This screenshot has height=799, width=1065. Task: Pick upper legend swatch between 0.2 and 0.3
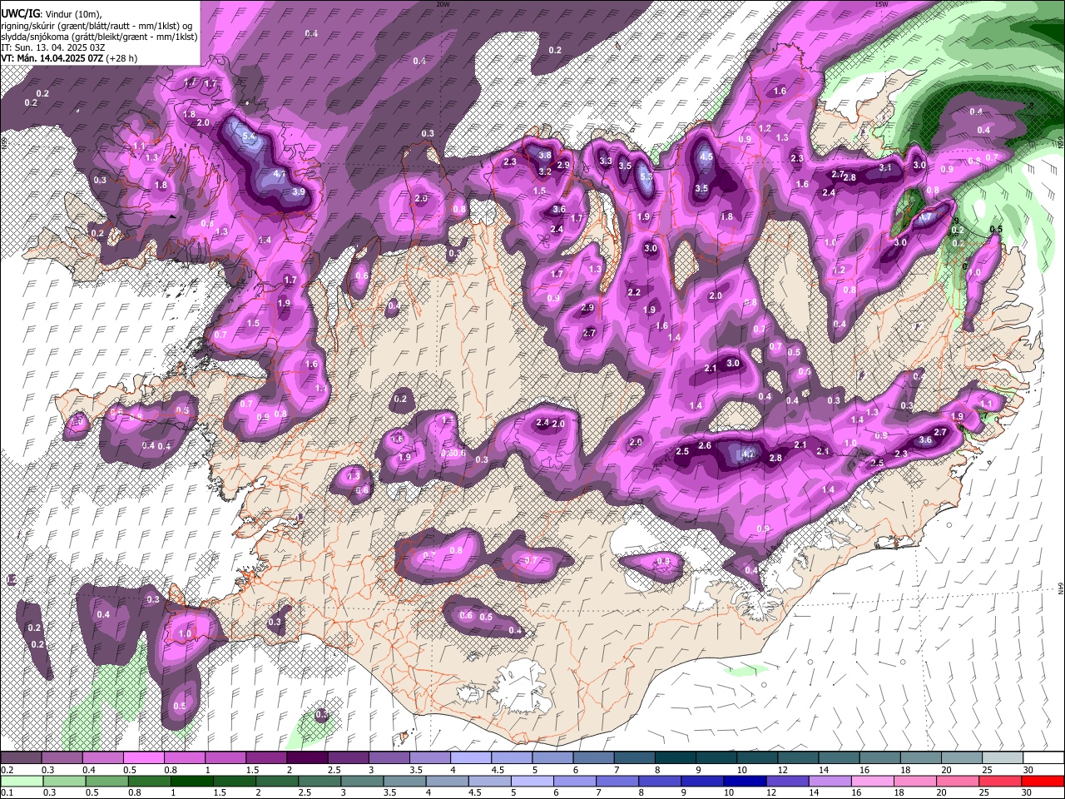[21, 758]
